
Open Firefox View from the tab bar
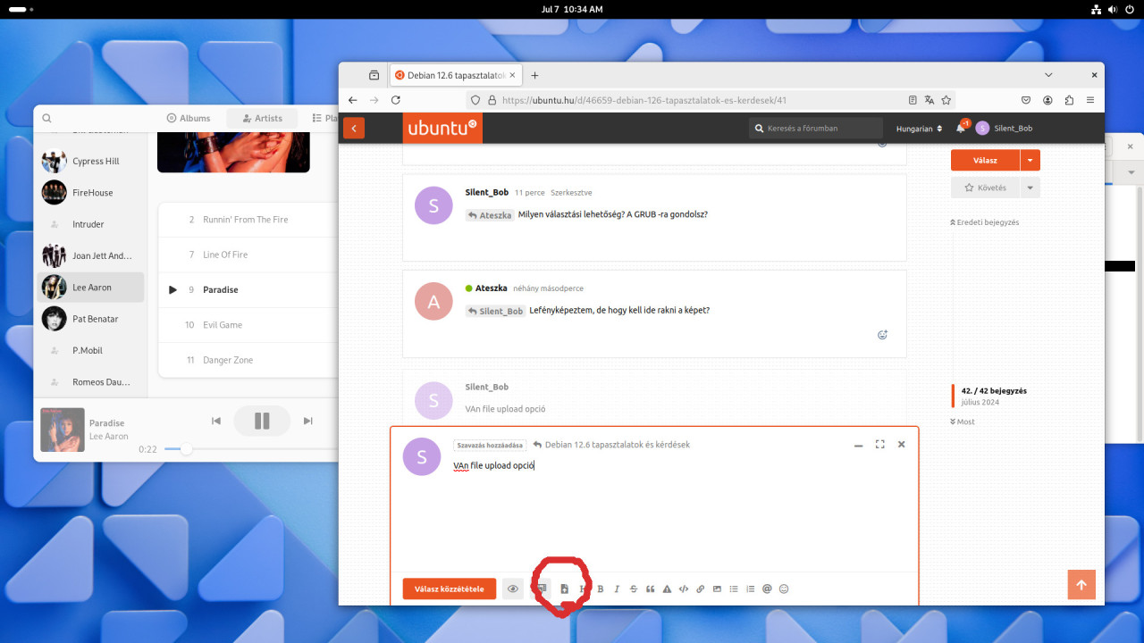tap(374, 75)
